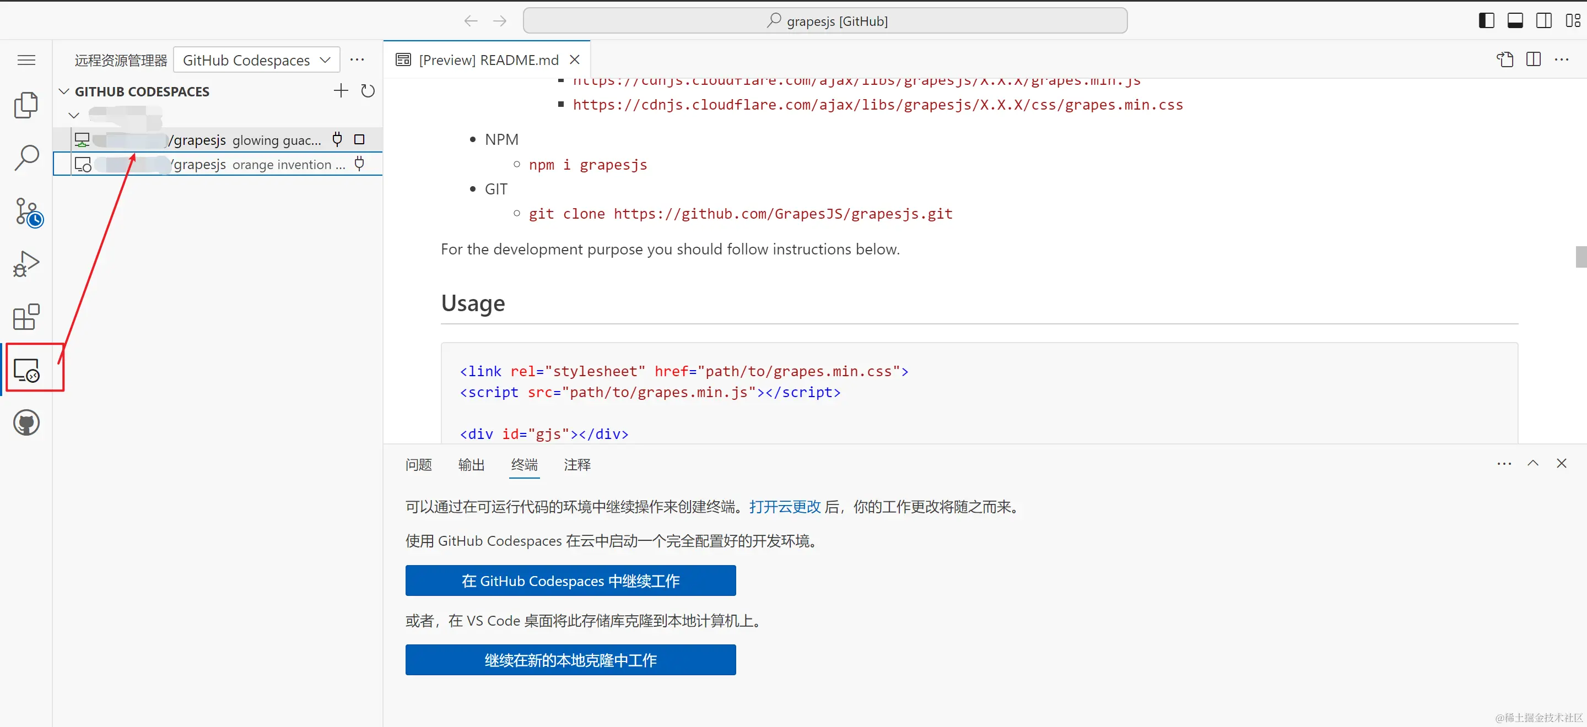Maximize panel with the up chevron
The image size is (1587, 727).
coord(1533,464)
